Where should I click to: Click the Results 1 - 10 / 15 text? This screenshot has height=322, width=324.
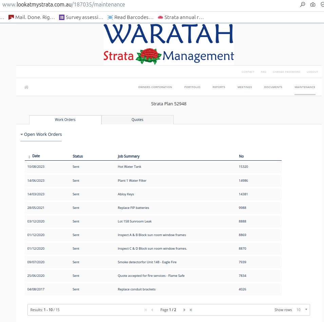click(x=45, y=310)
